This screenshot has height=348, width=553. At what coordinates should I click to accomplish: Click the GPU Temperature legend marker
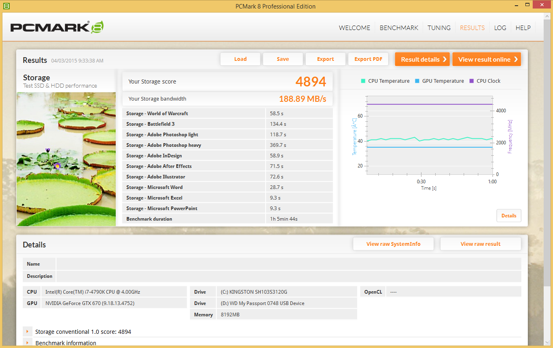(x=417, y=81)
